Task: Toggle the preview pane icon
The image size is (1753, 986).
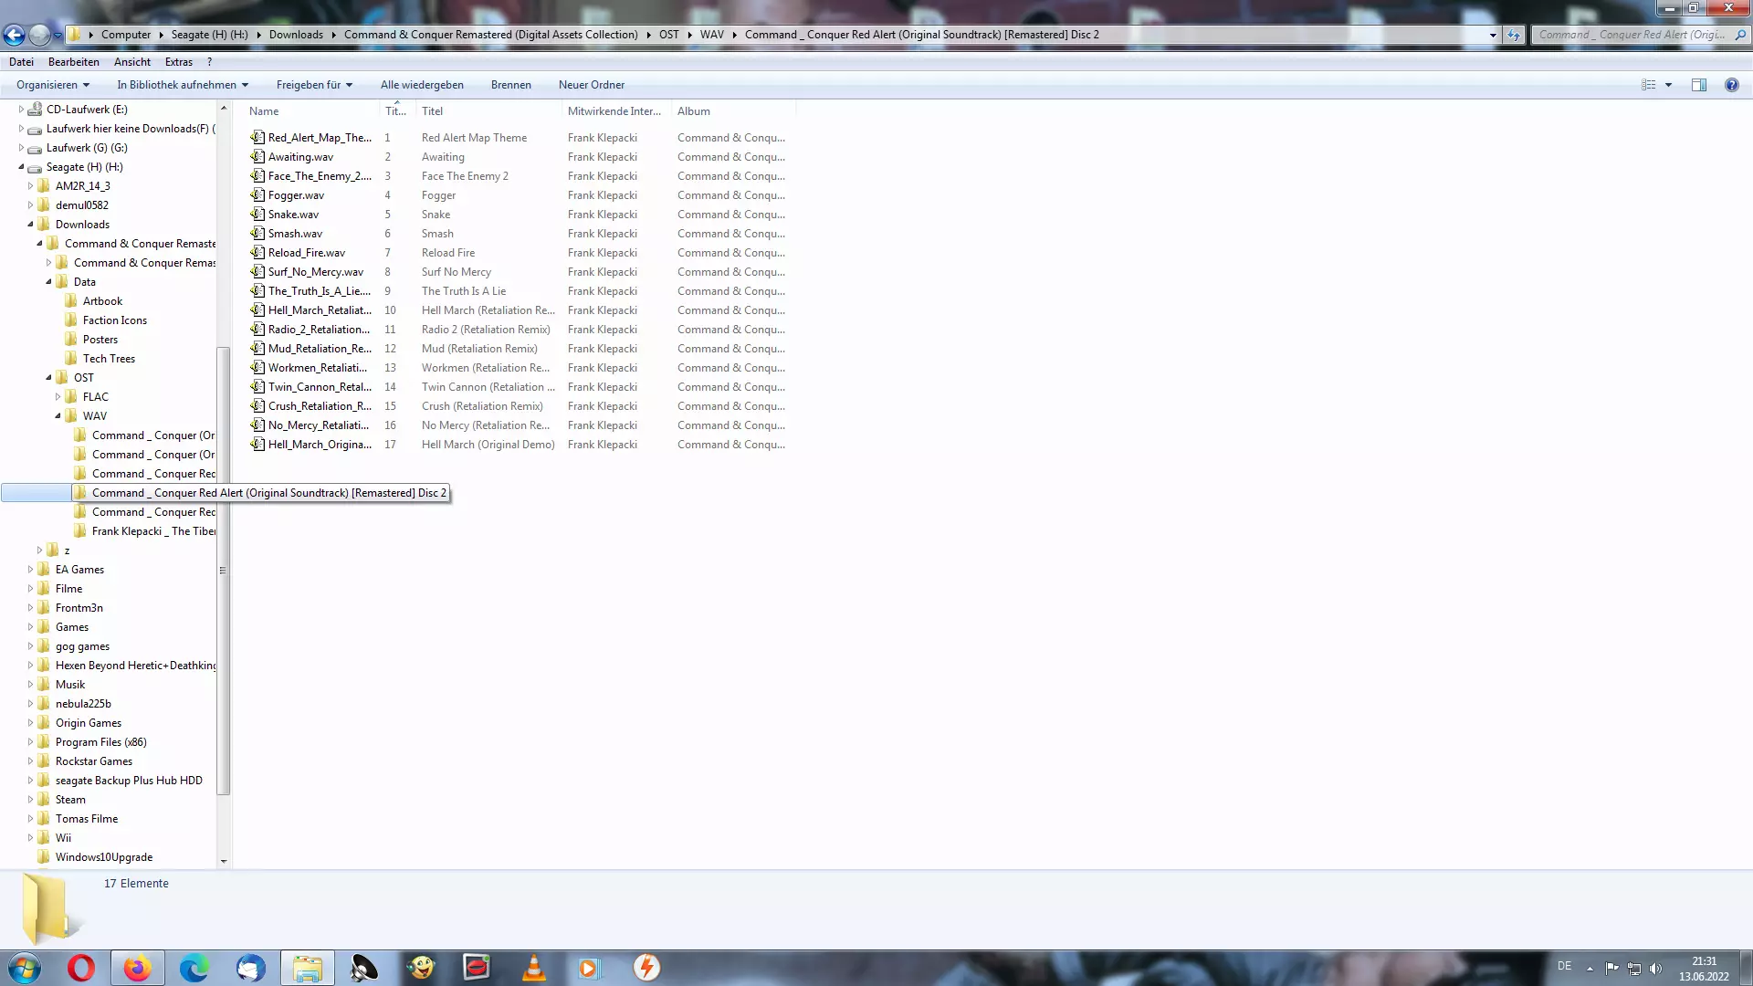Action: coord(1698,85)
